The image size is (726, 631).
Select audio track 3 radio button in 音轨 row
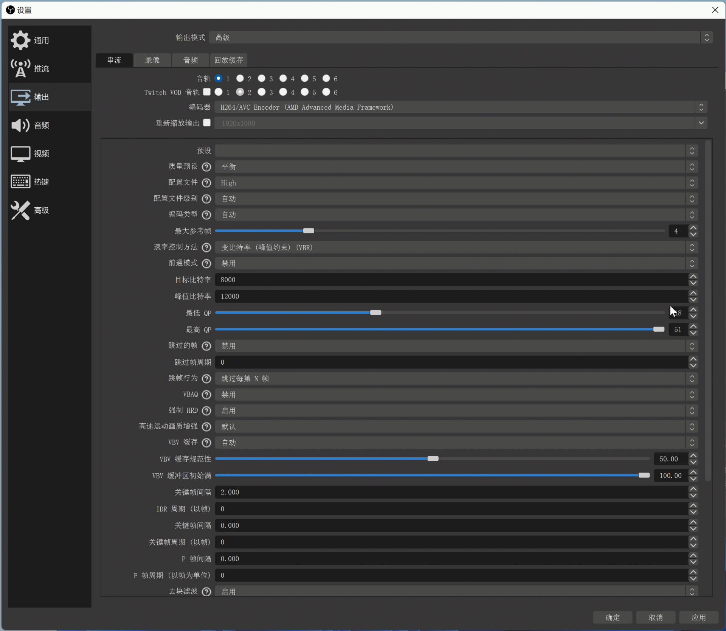point(262,78)
